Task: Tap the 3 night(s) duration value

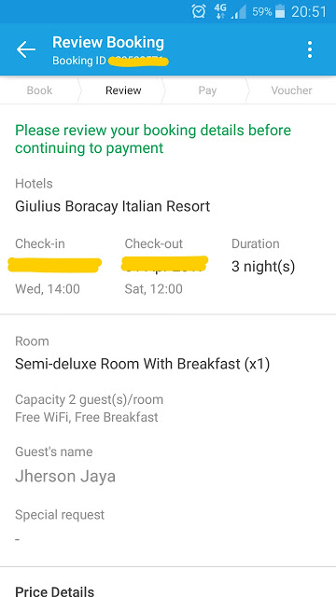Action: coord(263,267)
